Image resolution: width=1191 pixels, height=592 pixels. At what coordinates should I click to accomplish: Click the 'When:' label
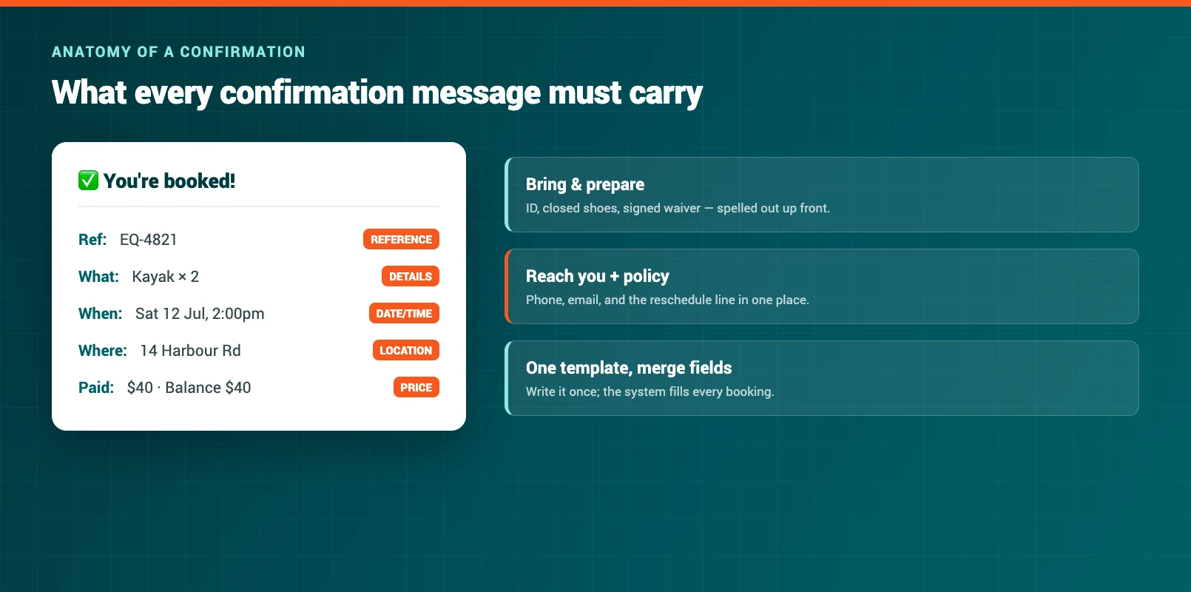tap(100, 314)
